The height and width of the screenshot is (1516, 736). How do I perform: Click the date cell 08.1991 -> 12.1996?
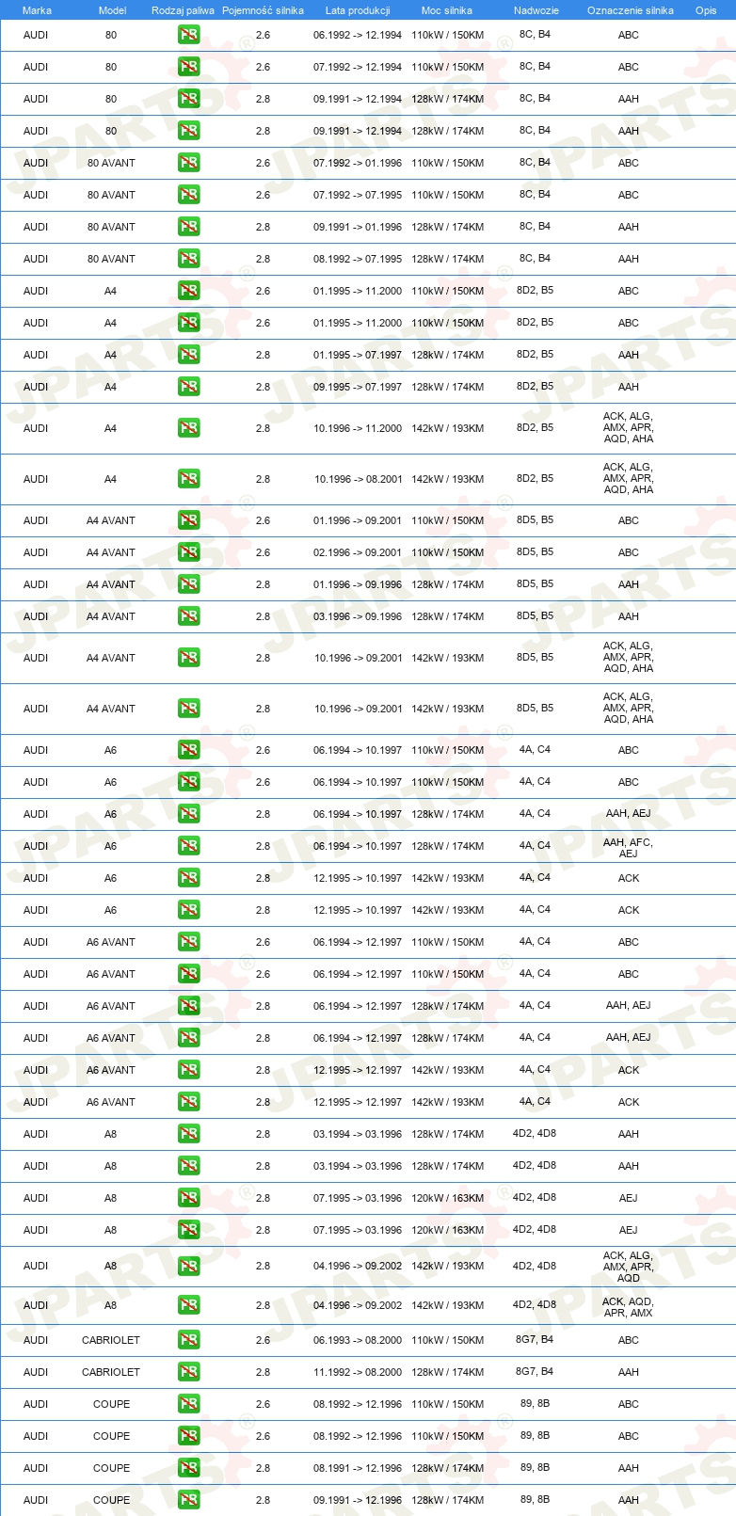coord(358,1468)
